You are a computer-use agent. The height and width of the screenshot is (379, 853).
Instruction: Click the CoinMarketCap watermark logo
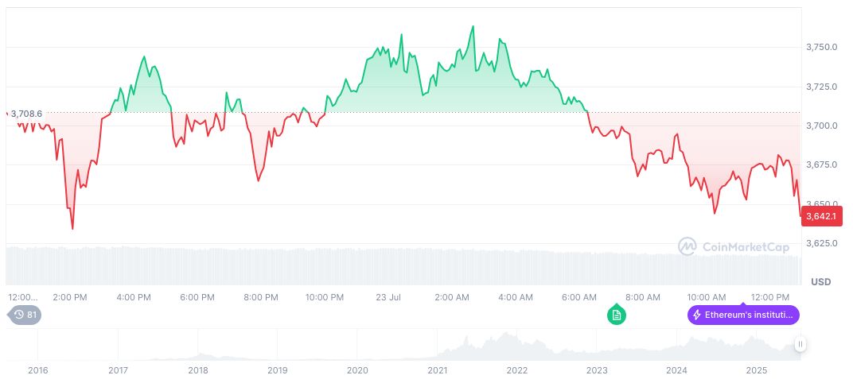pos(734,247)
